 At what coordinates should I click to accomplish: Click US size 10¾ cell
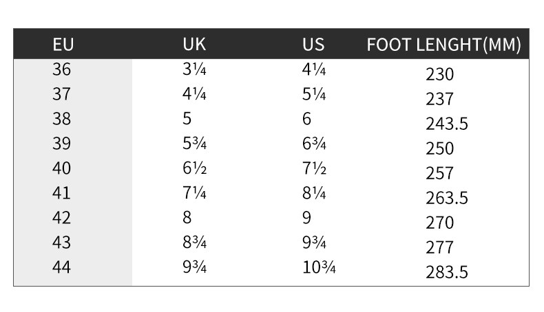click(x=318, y=267)
